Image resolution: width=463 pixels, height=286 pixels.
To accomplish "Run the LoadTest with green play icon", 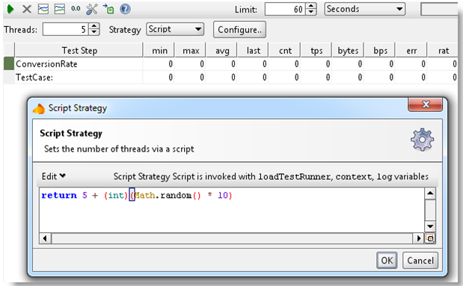I will 10,9.
